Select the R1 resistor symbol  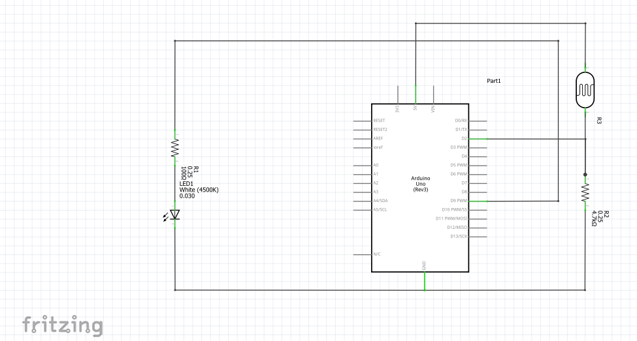pos(175,148)
